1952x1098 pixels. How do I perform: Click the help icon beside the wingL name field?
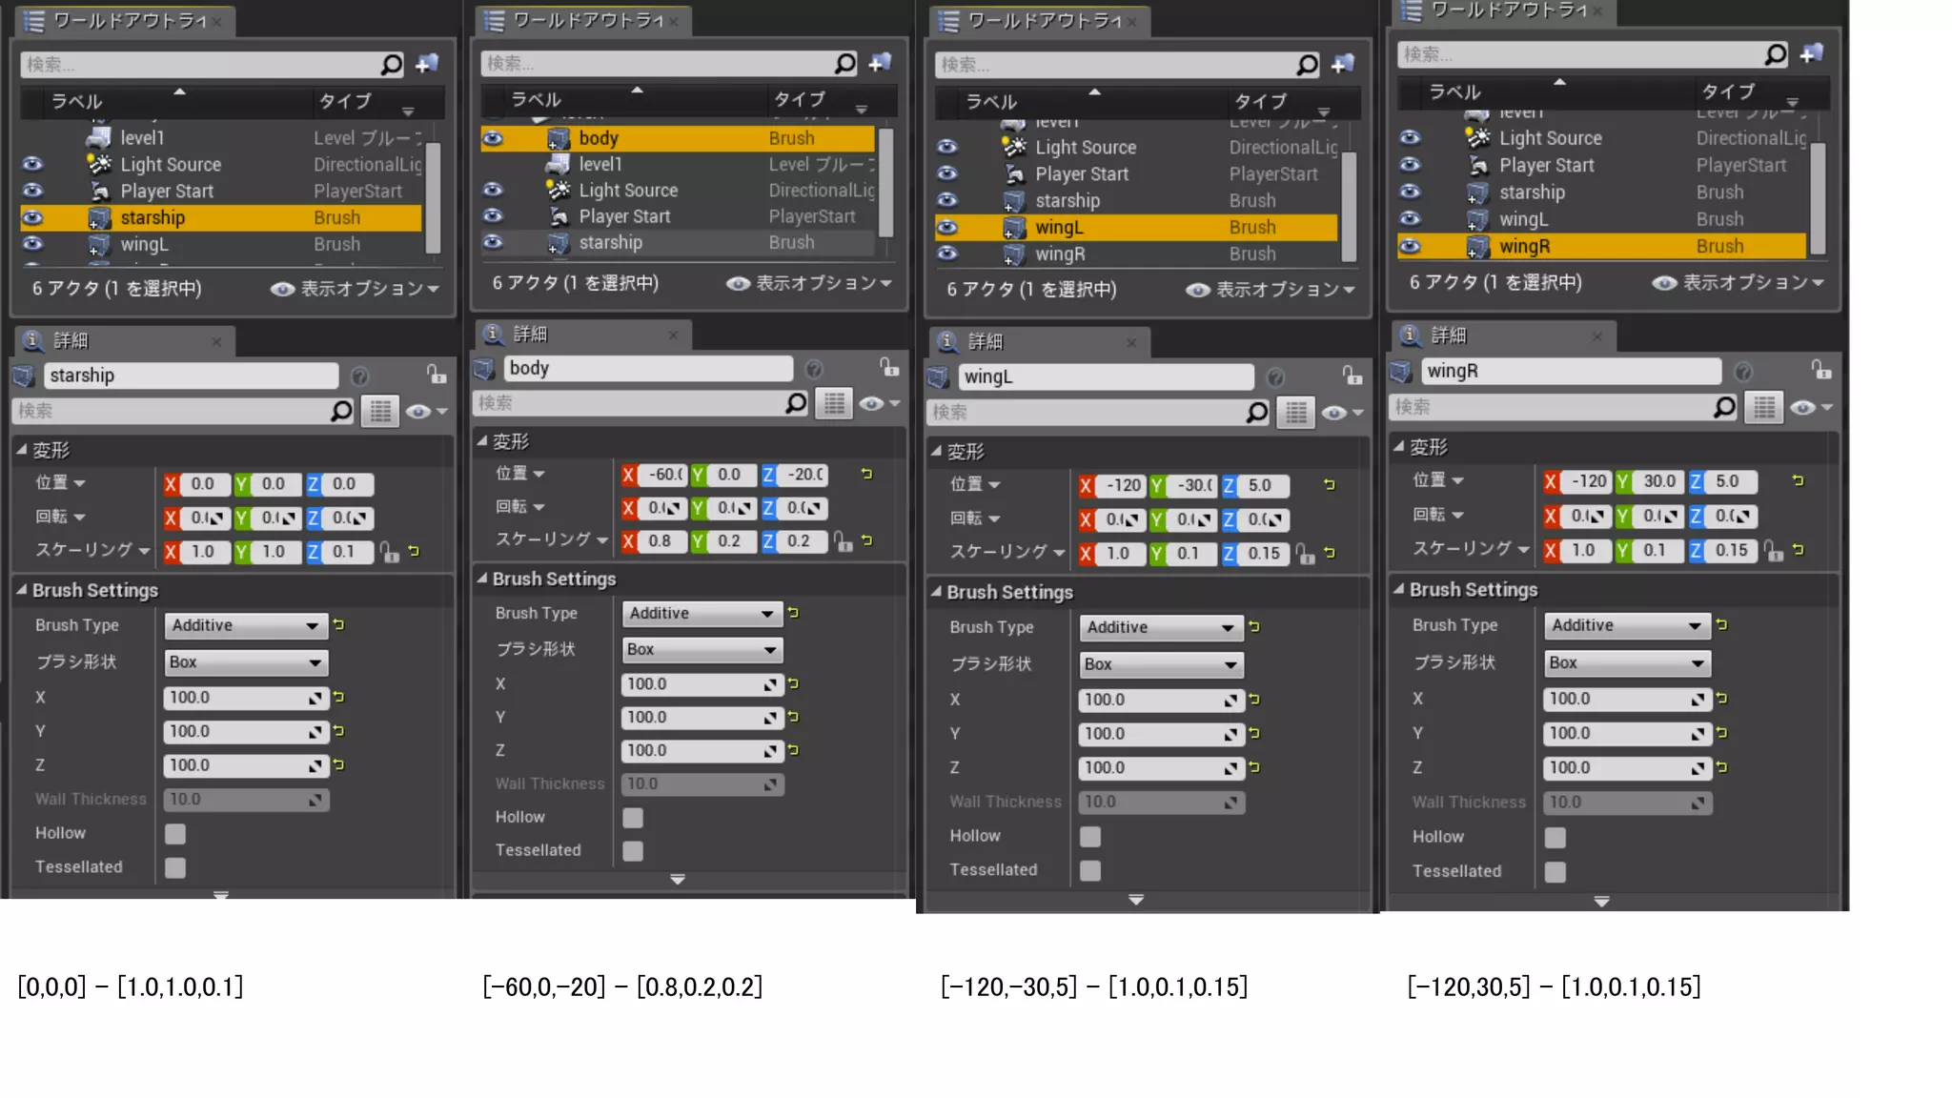coord(1275,377)
